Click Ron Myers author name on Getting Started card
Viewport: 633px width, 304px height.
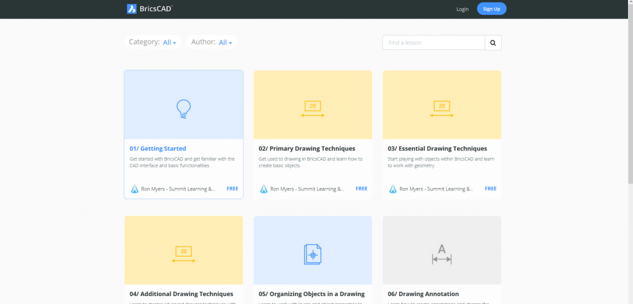[178, 189]
